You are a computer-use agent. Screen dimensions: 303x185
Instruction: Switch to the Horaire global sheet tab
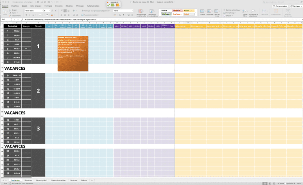(x=41, y=180)
